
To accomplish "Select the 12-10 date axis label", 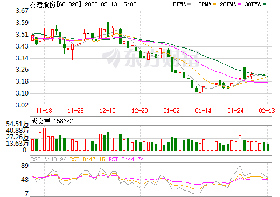I will (x=108, y=111).
